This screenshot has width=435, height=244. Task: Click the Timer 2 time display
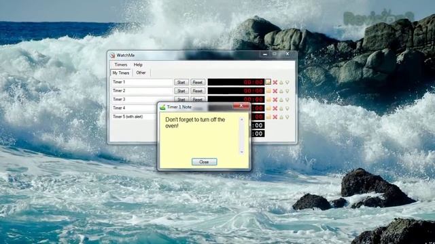236,91
